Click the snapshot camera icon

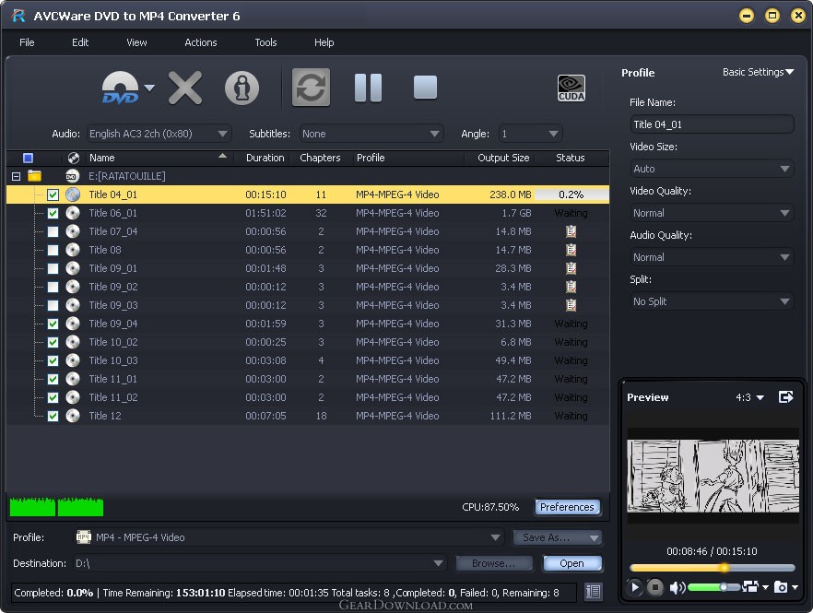click(781, 587)
